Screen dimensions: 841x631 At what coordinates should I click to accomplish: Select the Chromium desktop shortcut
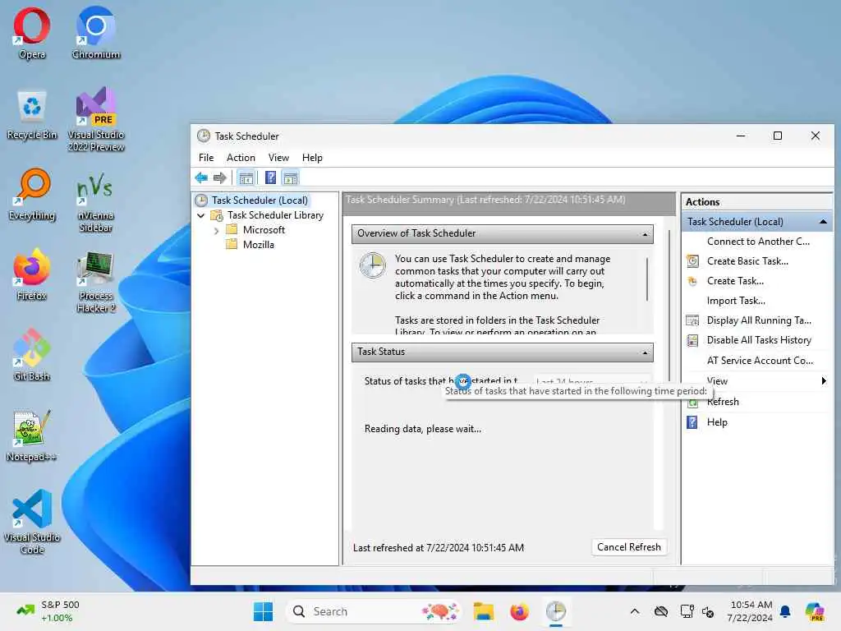tap(96, 33)
